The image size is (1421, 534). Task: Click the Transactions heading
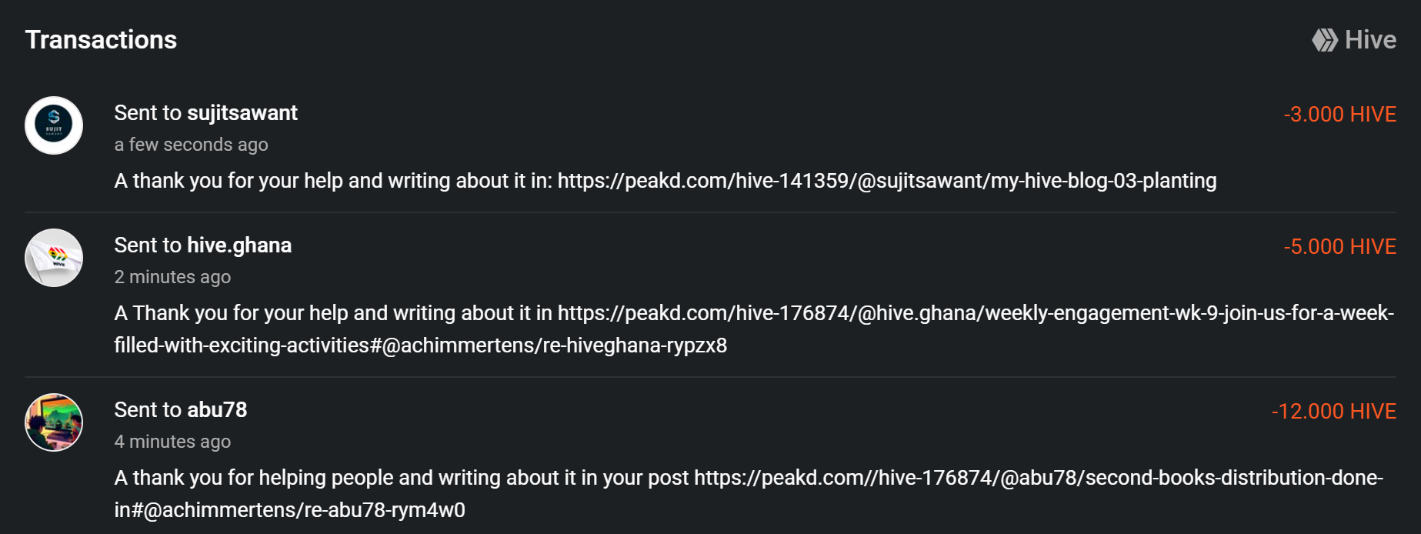point(101,40)
